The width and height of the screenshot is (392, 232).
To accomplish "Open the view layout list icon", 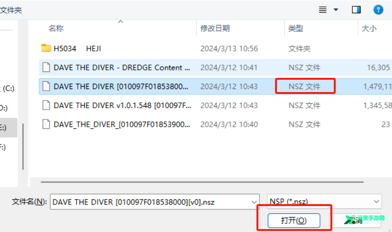I will pos(323,10).
